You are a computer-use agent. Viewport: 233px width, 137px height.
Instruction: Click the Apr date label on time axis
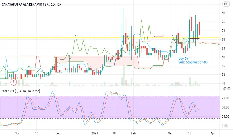pyautogui.click(x=213, y=133)
